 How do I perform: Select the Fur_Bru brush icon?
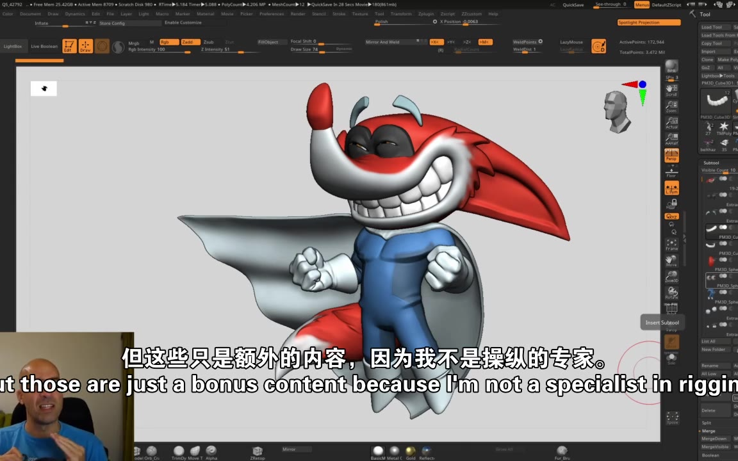coord(561,452)
